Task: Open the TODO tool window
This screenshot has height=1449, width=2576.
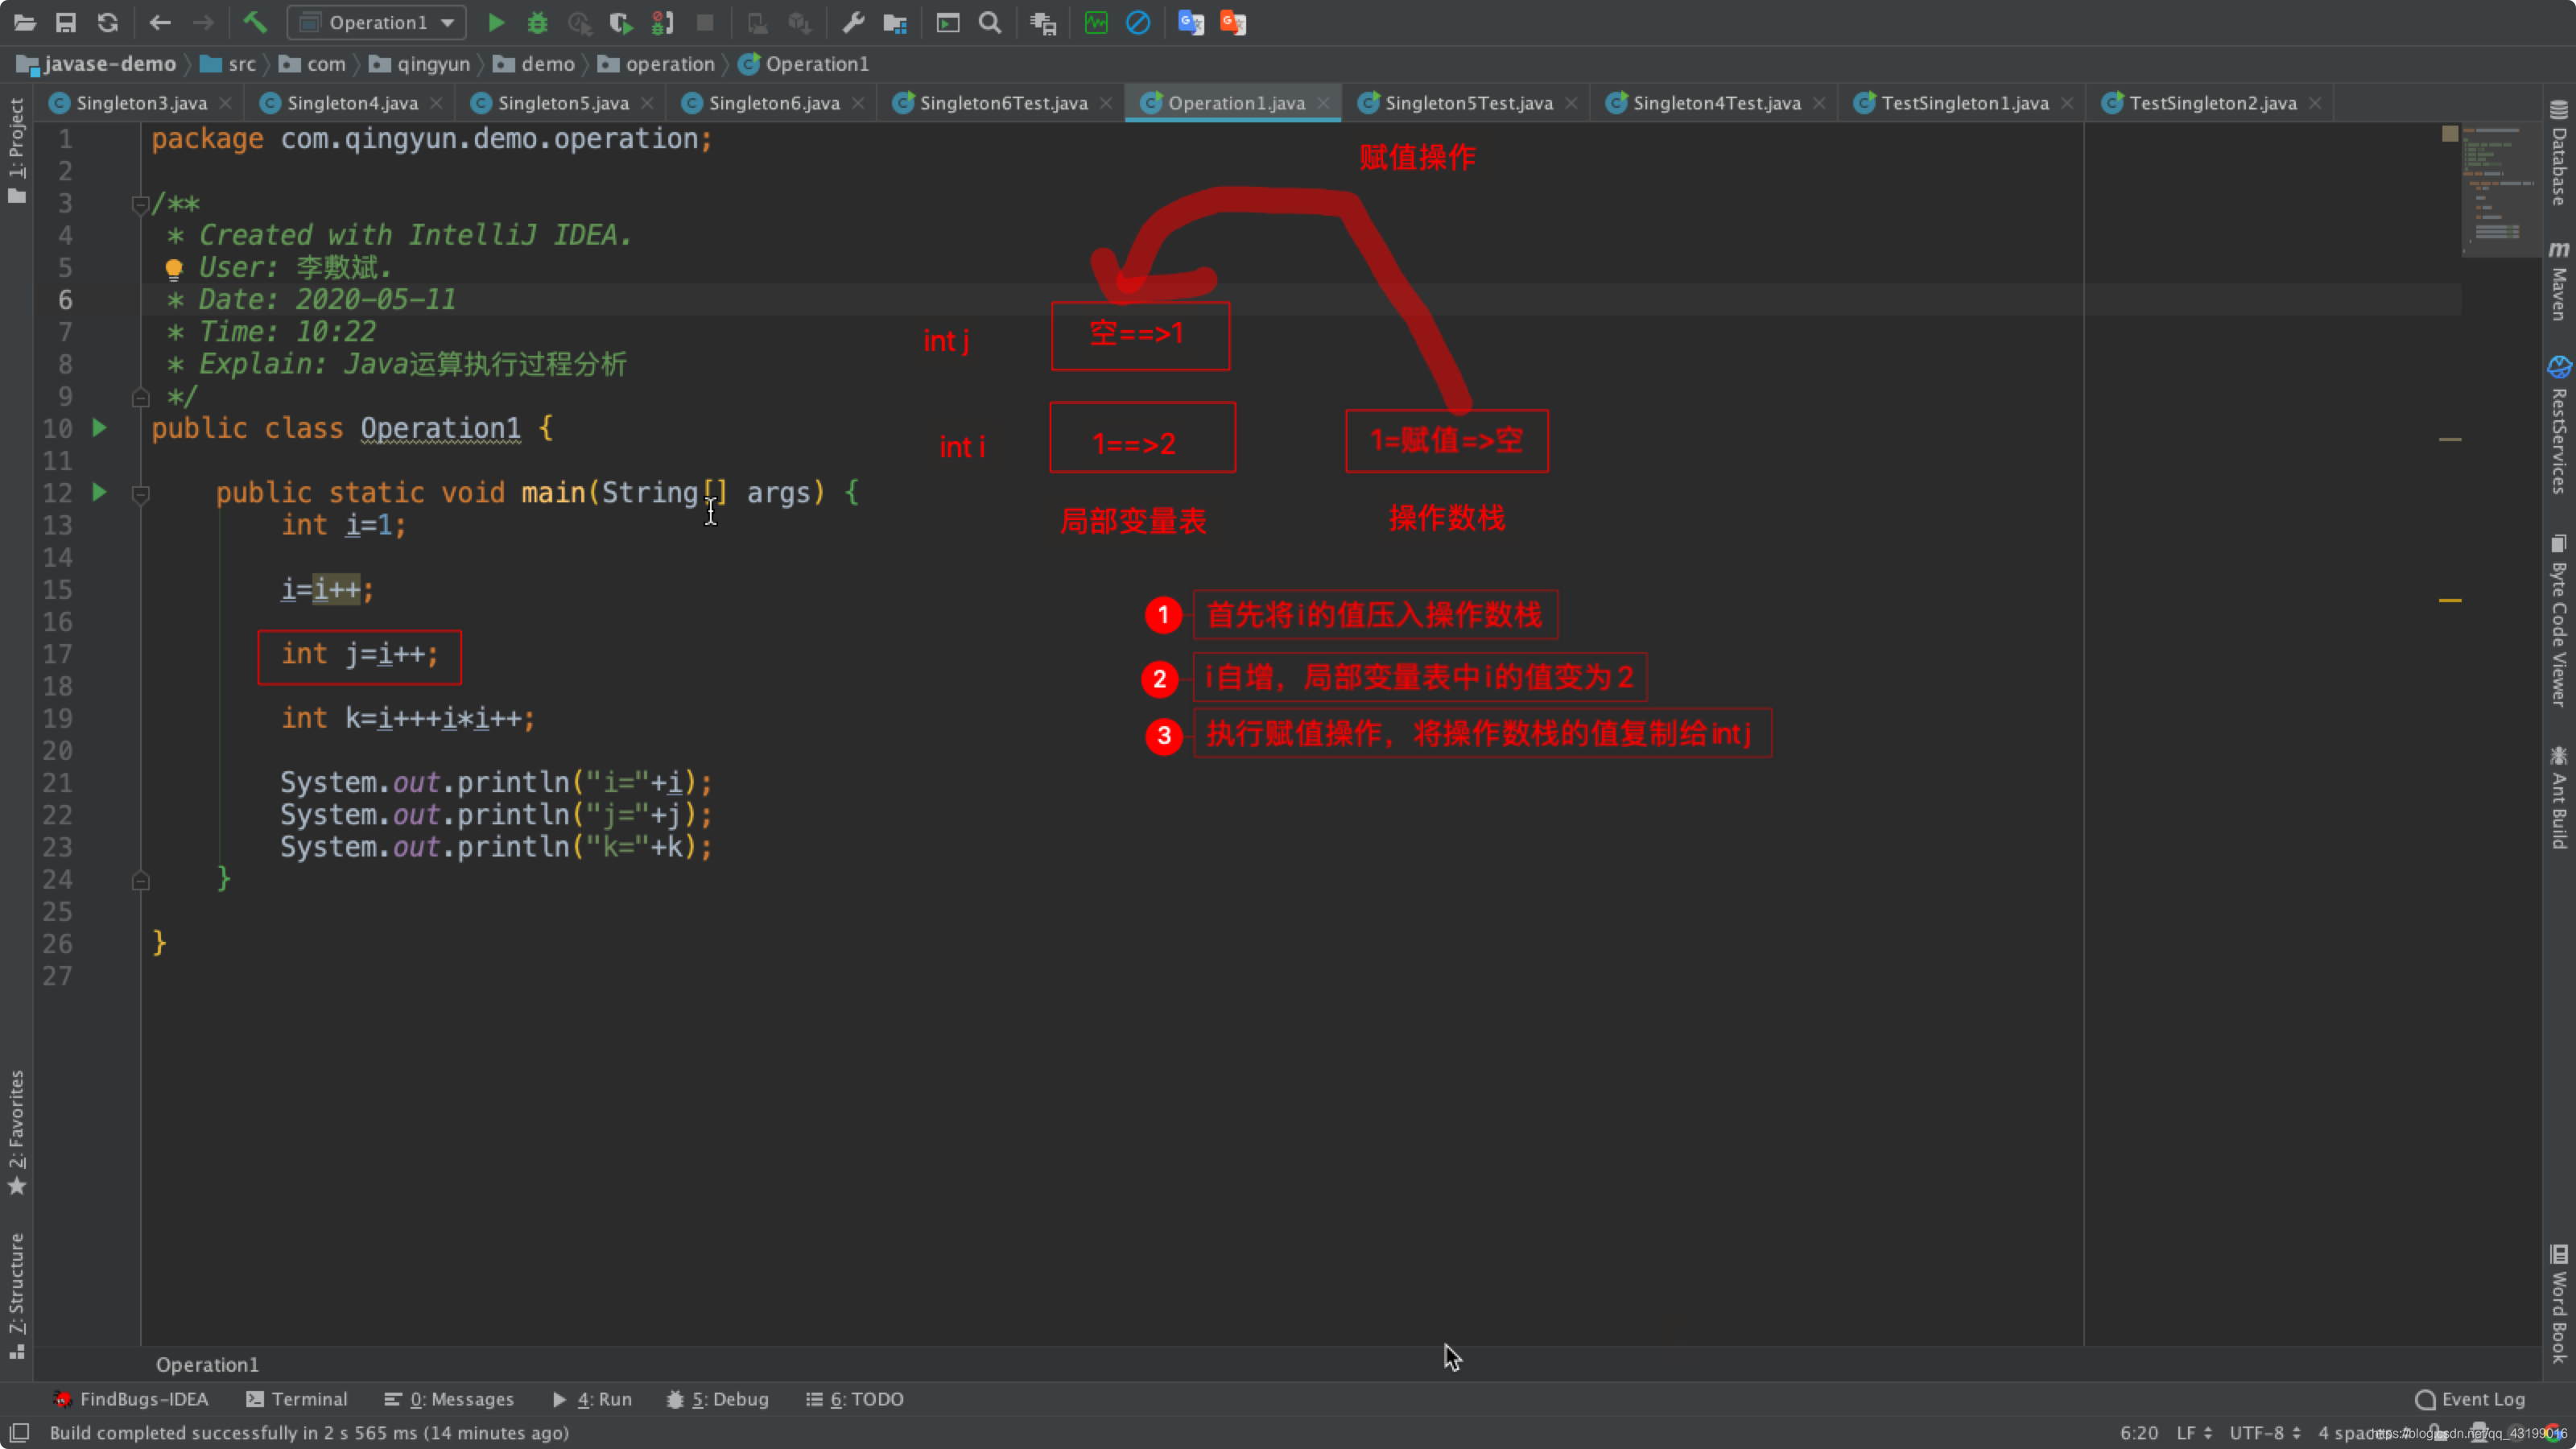Action: [855, 1399]
